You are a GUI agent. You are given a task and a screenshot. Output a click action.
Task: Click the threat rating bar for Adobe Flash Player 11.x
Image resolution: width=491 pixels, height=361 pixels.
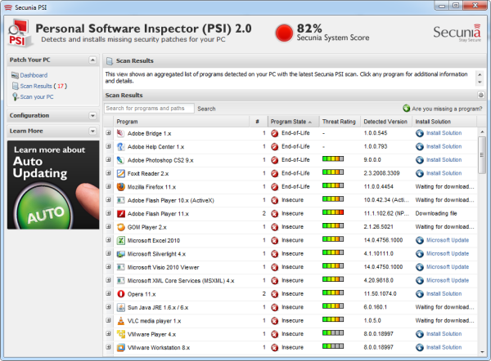(333, 212)
